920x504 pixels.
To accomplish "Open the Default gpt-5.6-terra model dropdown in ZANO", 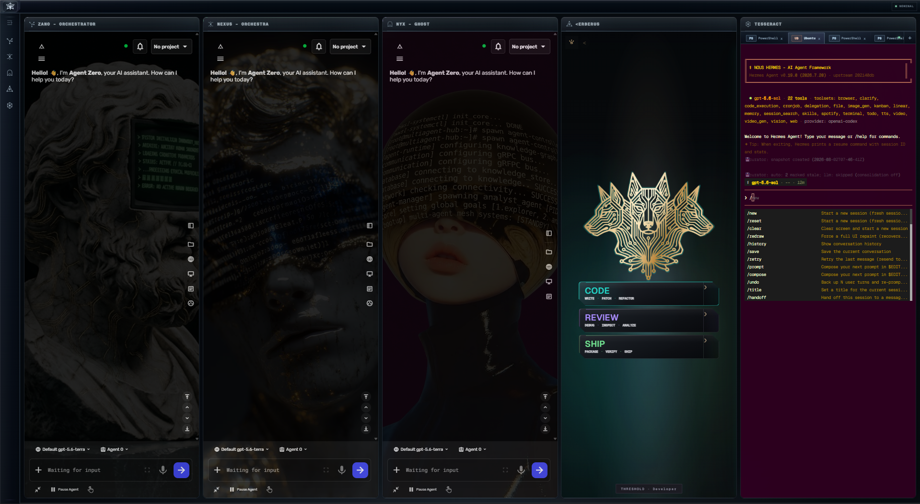I will coord(63,449).
